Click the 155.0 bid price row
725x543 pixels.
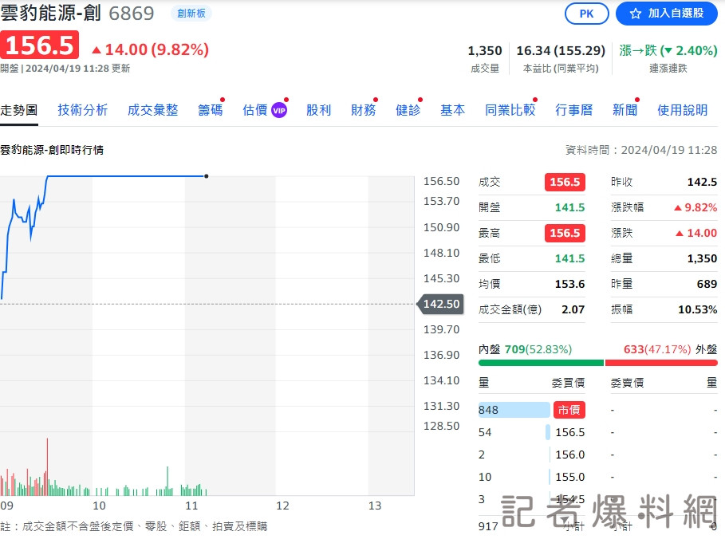[x=532, y=477]
